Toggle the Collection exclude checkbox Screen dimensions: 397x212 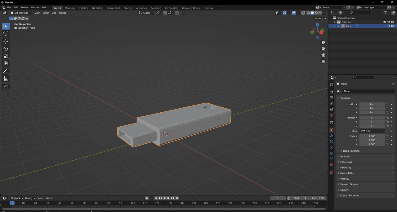point(385,22)
